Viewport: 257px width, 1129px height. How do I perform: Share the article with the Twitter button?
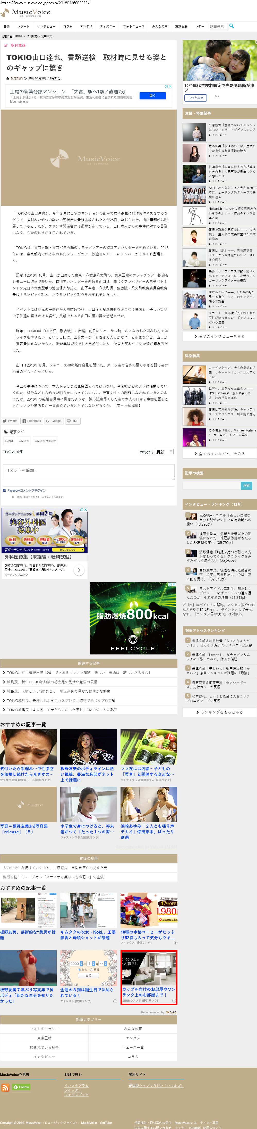click(10, 421)
